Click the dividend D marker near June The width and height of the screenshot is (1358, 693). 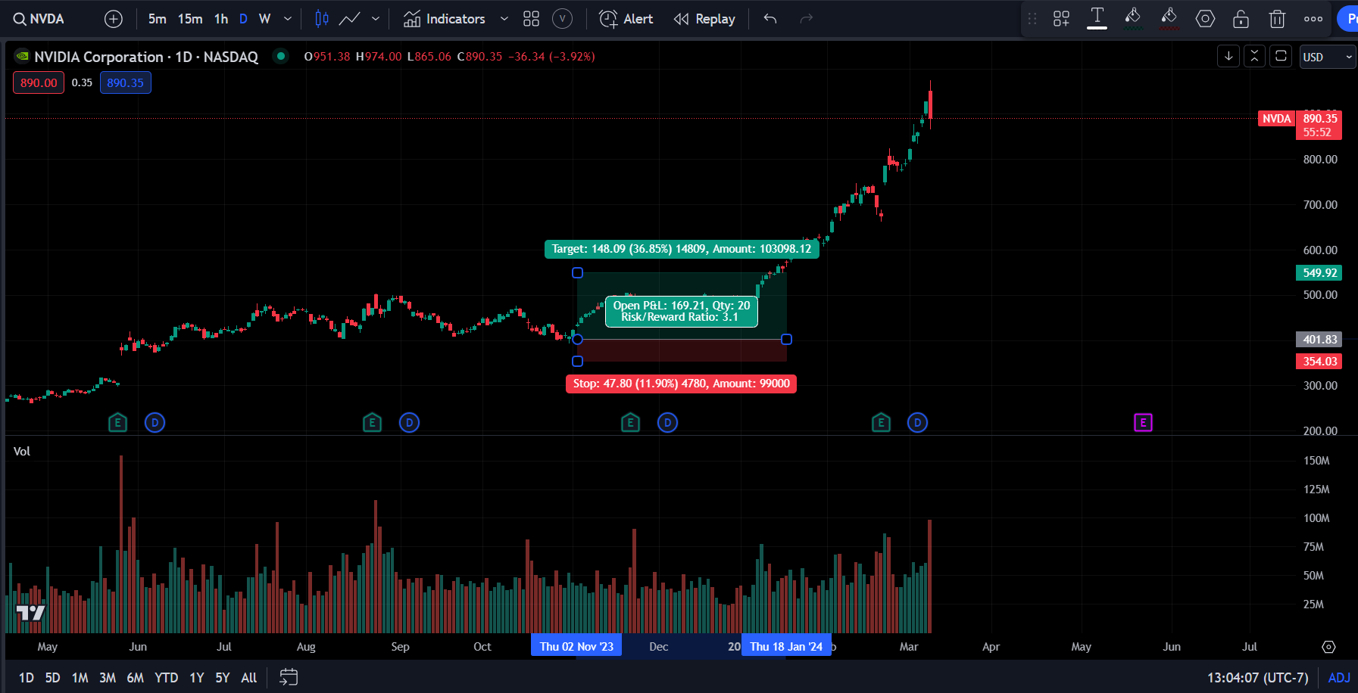pyautogui.click(x=155, y=422)
